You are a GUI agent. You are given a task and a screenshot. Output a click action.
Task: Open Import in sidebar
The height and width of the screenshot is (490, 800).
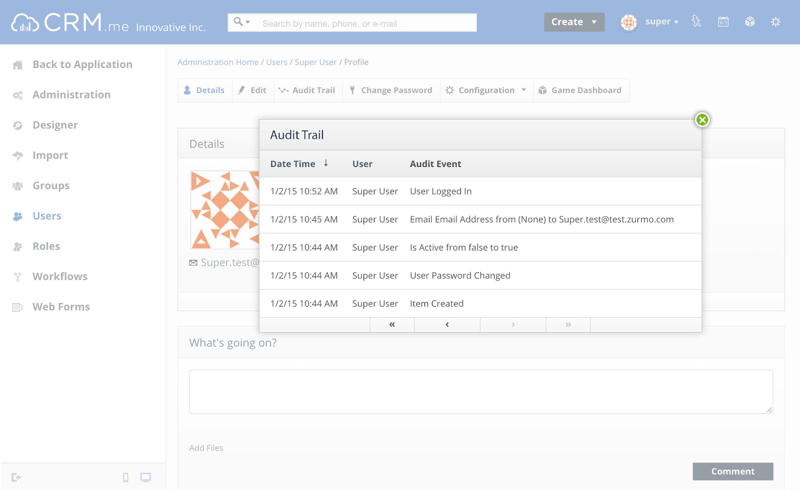(x=50, y=155)
